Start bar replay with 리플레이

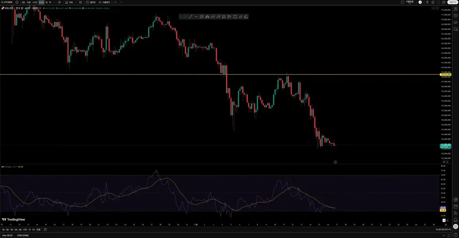[x=105, y=2]
